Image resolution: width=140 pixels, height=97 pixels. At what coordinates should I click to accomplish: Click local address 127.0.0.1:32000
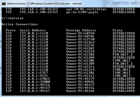[x=35, y=82]
